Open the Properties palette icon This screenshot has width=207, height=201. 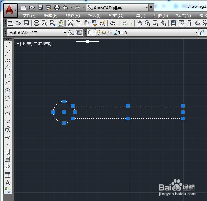pyautogui.click(x=173, y=23)
